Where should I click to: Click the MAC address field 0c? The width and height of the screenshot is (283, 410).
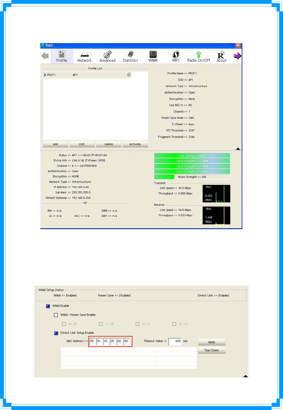99,341
